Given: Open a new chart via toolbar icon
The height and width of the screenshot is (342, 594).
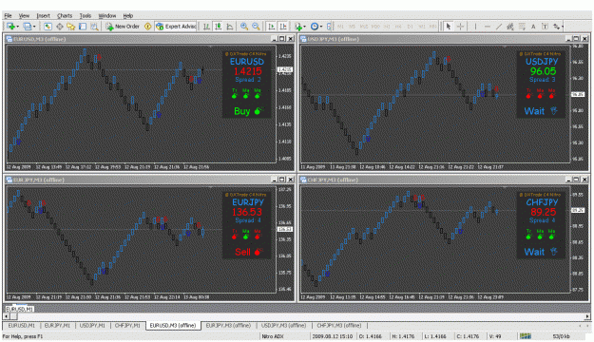Looking at the screenshot, I should click(10, 27).
